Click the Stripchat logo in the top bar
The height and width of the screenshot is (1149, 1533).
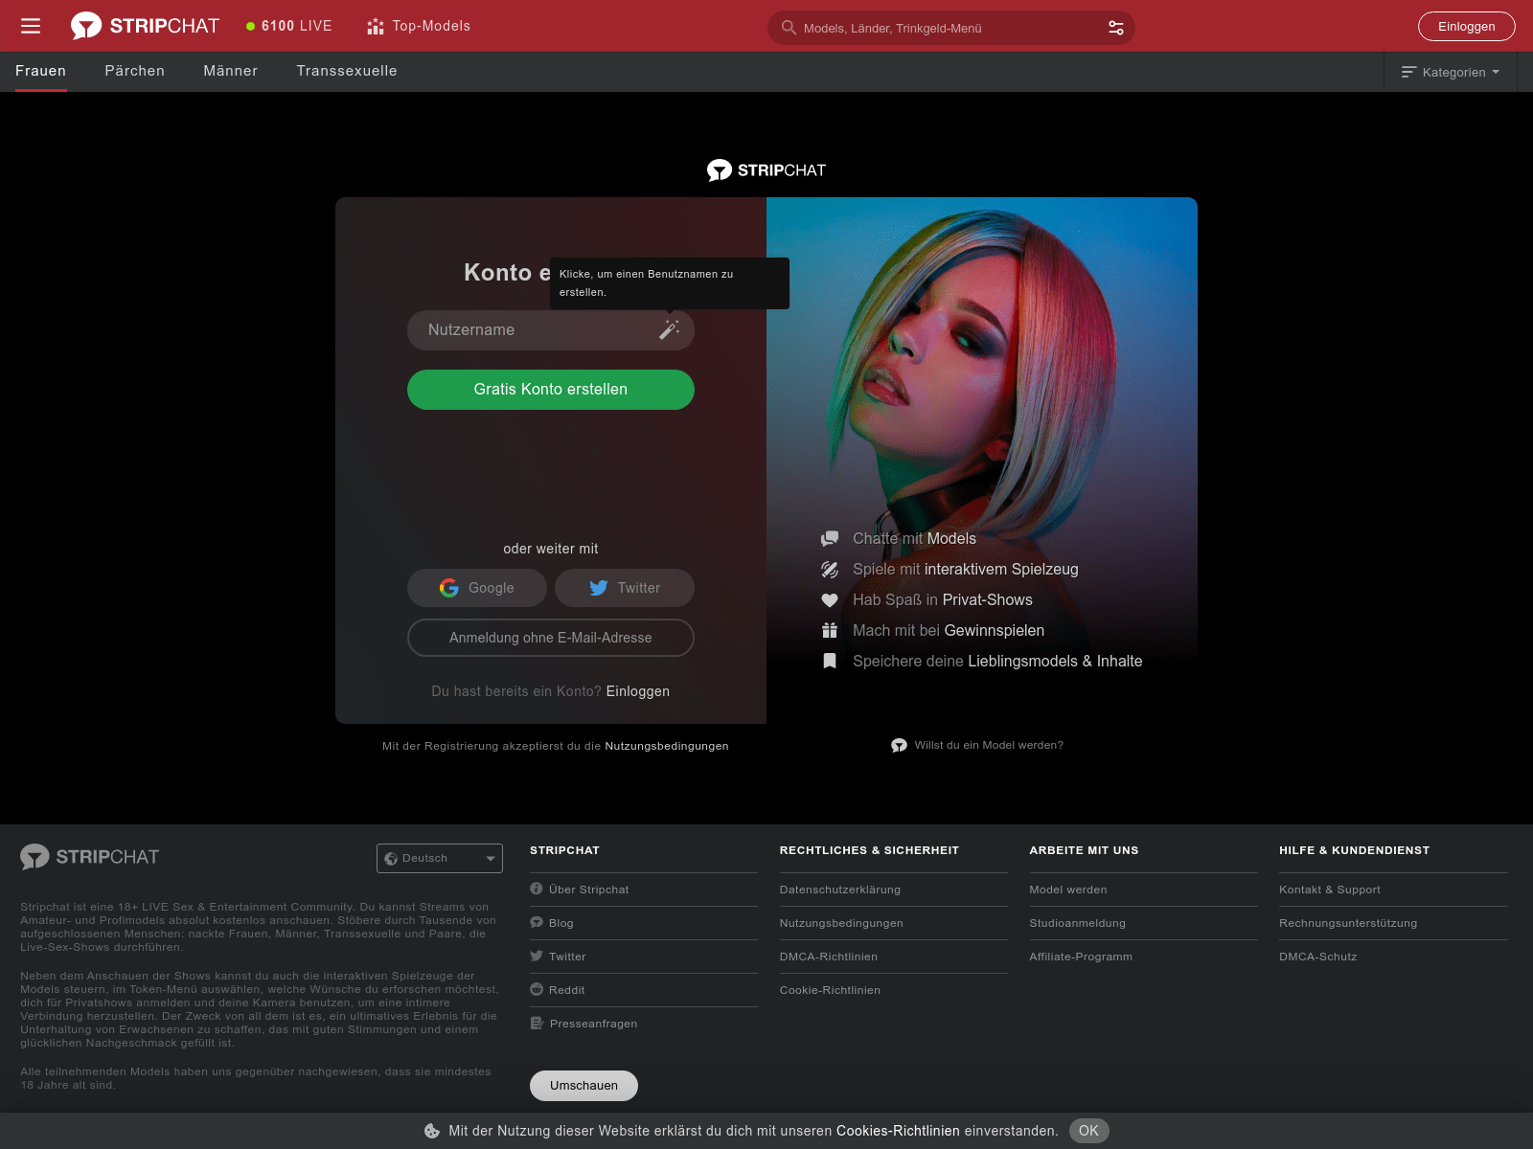(145, 26)
